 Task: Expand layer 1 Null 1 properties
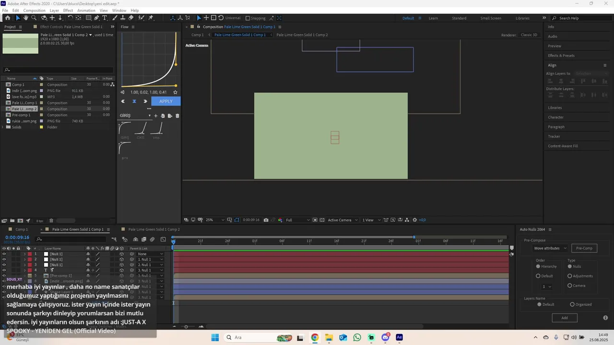click(24, 254)
